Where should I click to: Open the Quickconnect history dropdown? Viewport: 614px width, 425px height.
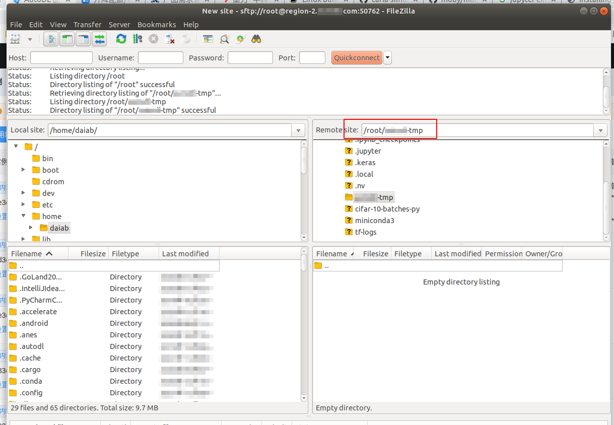(x=387, y=58)
